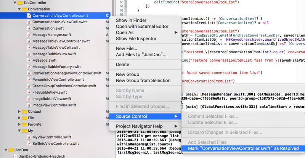Screen dimensions: 305x158
Task: Collapse the Conversation group
Action: tap(19, 9)
